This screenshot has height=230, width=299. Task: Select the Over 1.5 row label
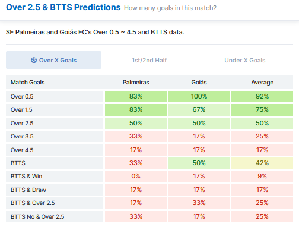tap(21, 110)
